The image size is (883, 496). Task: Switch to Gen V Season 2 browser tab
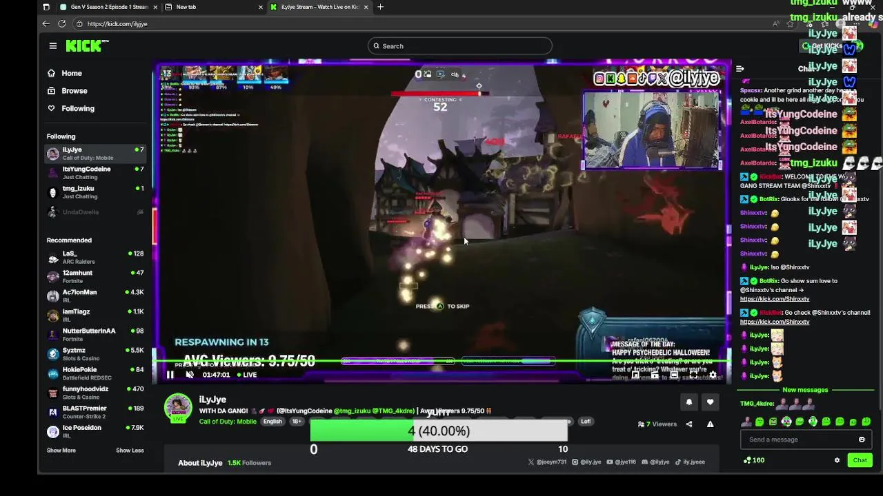(109, 7)
